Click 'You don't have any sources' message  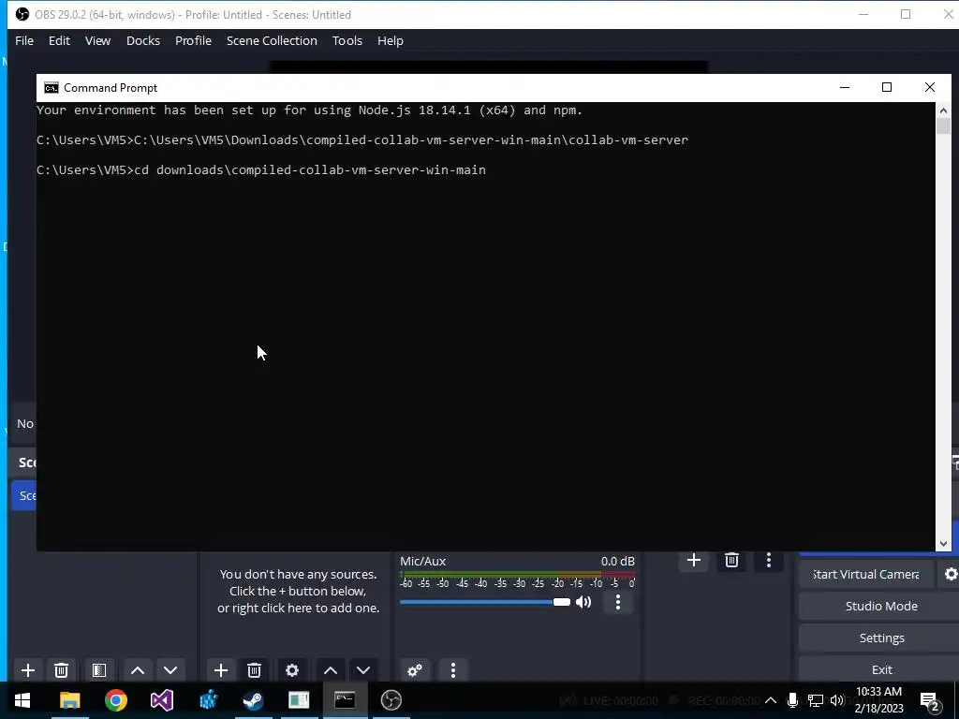pos(299,592)
